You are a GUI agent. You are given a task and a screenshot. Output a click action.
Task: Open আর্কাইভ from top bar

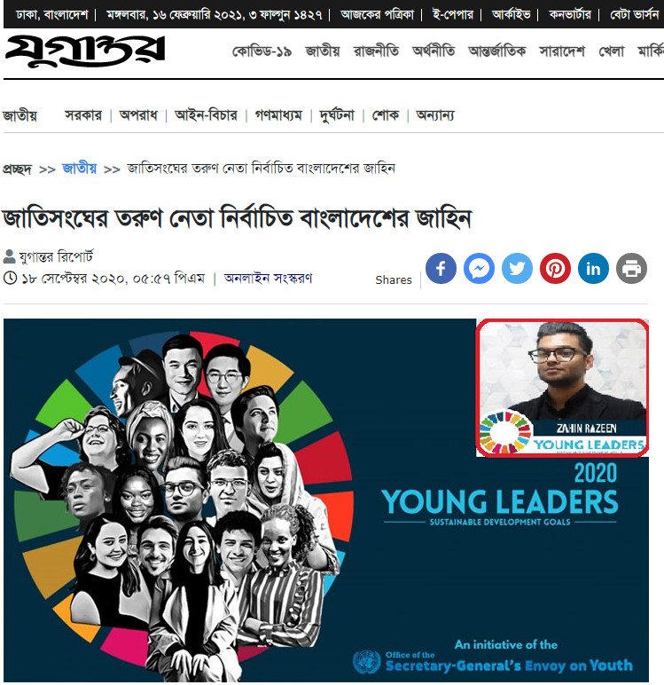(x=511, y=15)
